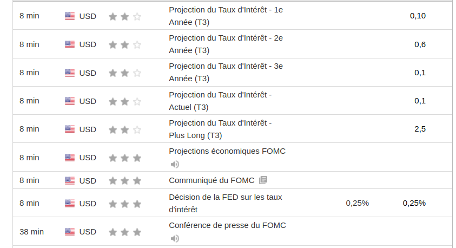The width and height of the screenshot is (456, 248).
Task: Click US flag in Conférence de presse row
Action: [70, 232]
